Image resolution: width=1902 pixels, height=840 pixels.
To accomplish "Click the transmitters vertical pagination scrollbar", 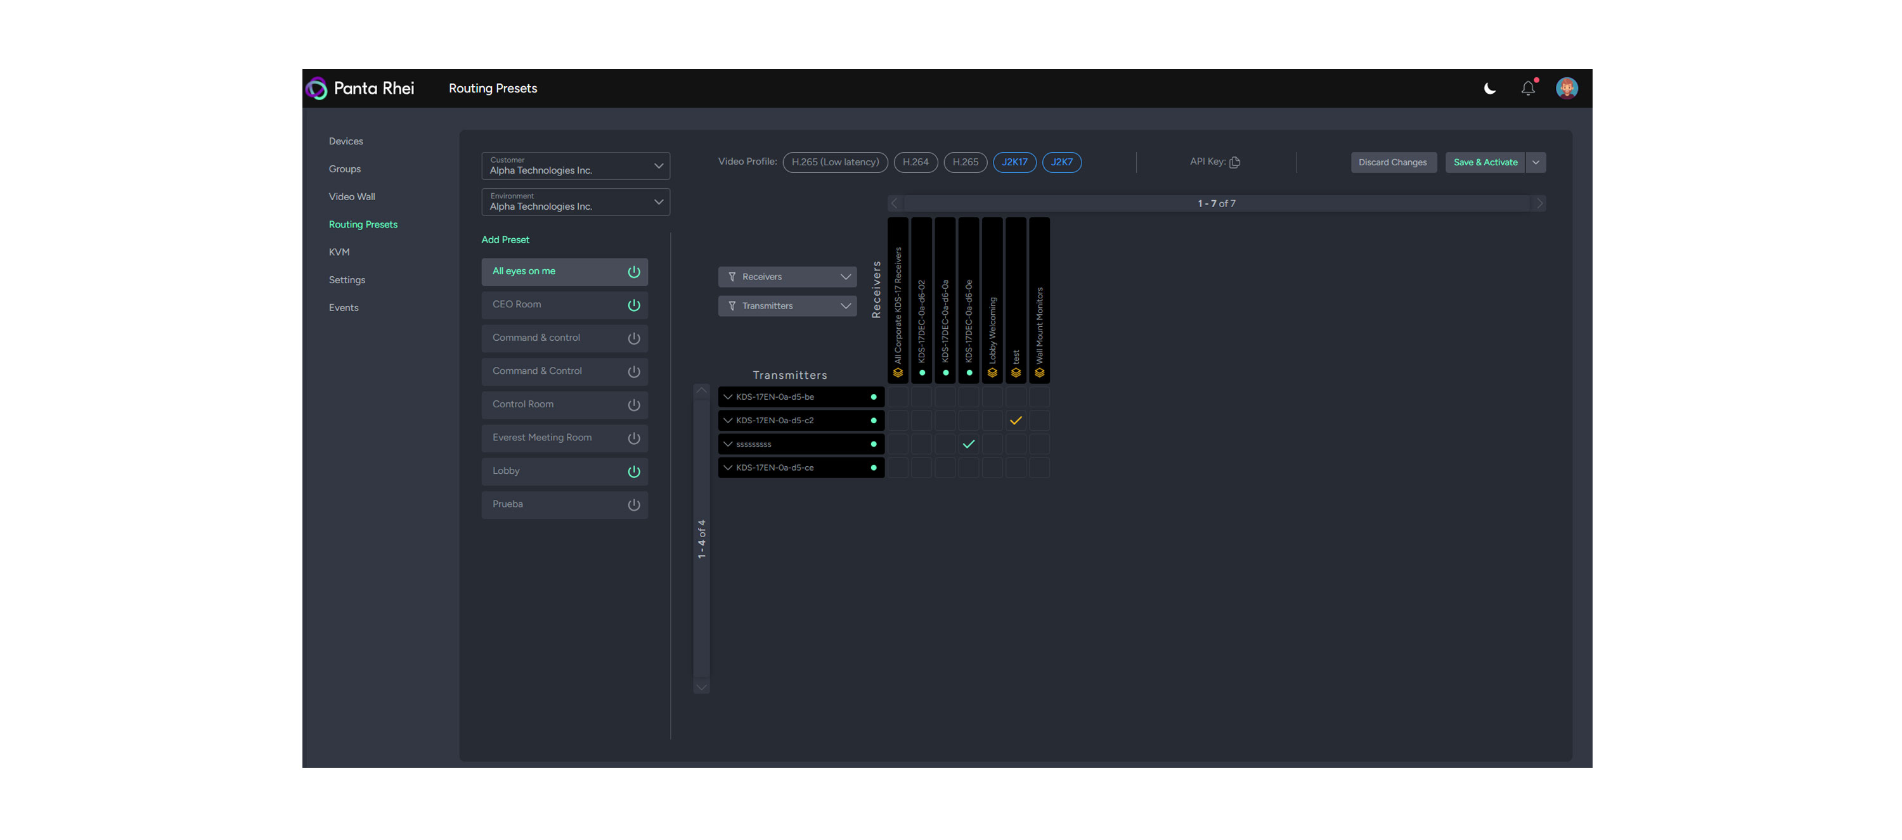I will (x=701, y=538).
